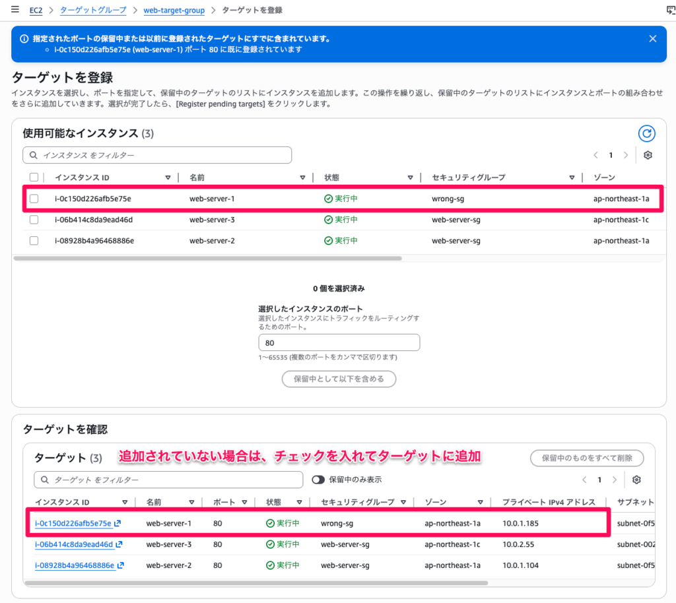The image size is (676, 603).
Task: Sort targets table by ポート column
Action: [x=244, y=502]
